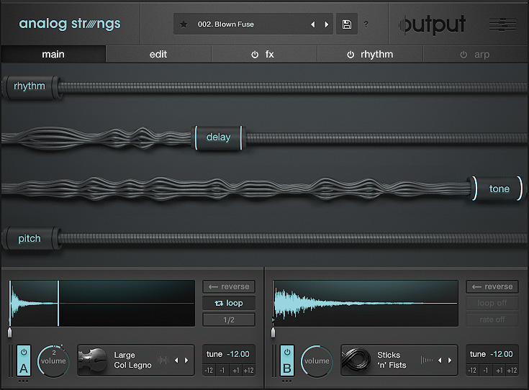The width and height of the screenshot is (529, 390).
Task: Select previous source for layer B
Action: [440, 360]
